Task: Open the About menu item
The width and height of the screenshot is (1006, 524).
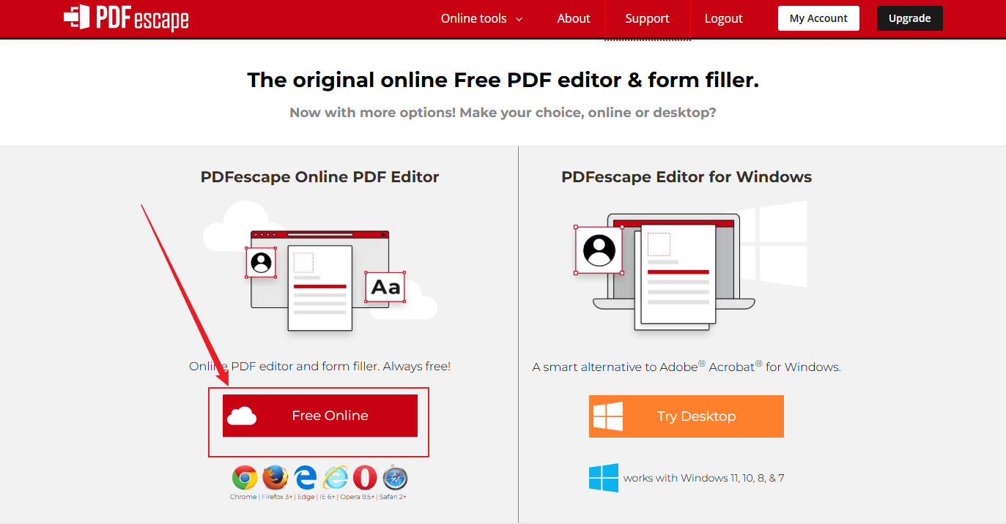Action: [x=573, y=18]
